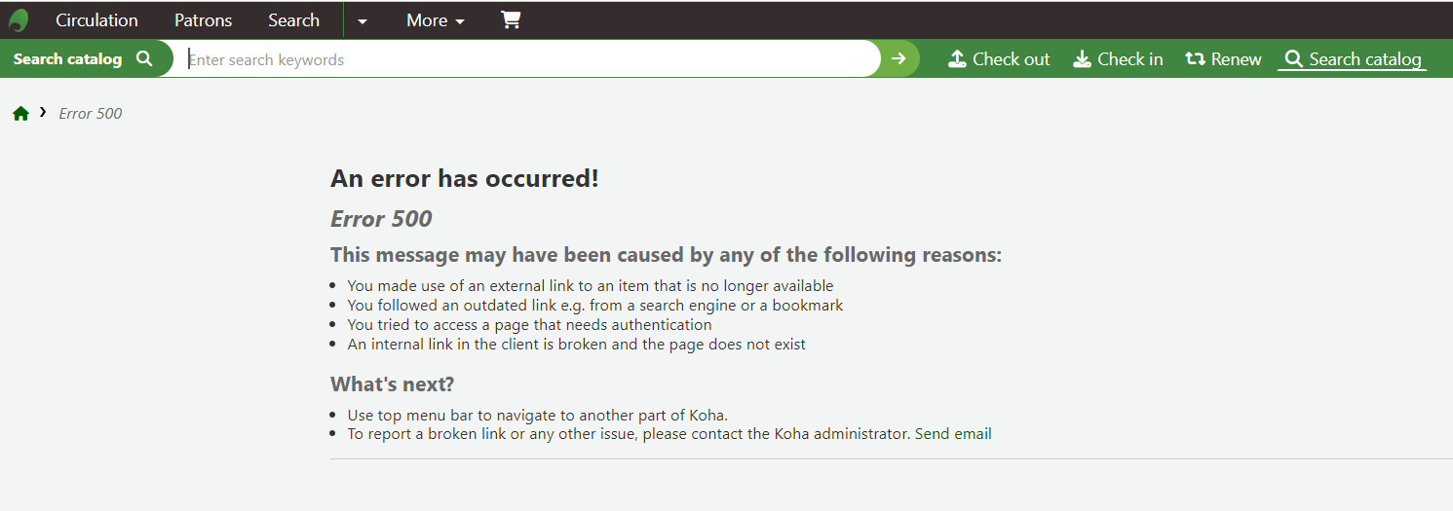Click Search in the top navigation
Image resolution: width=1453 pixels, height=511 pixels.
[293, 20]
